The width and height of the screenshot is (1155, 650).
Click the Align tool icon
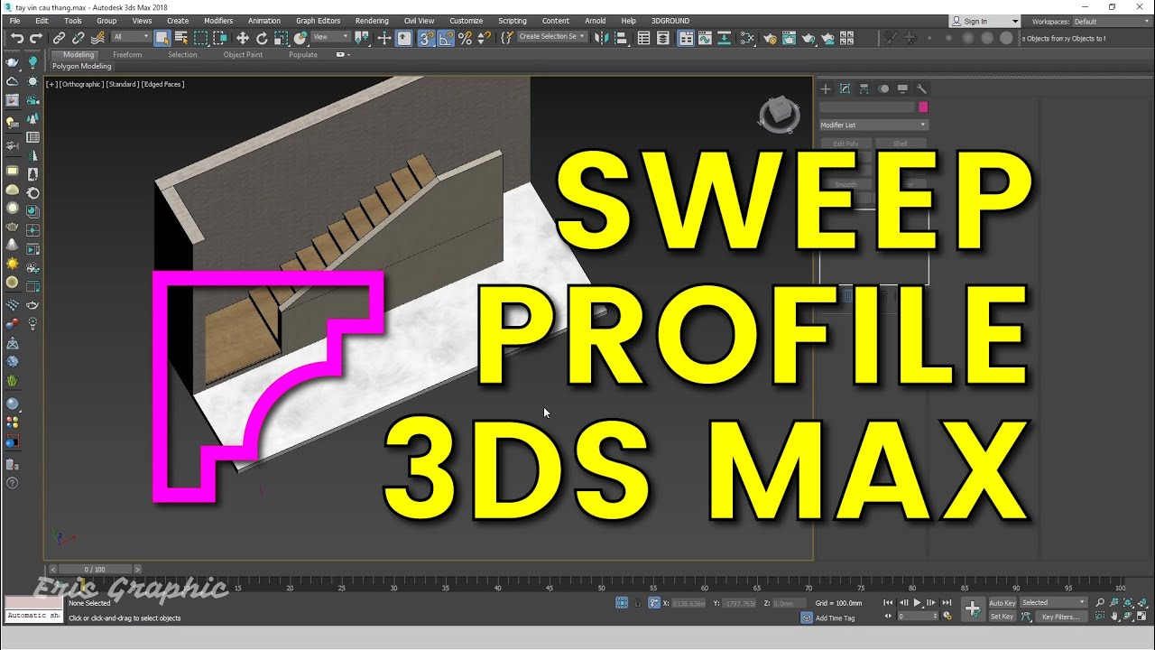click(621, 38)
